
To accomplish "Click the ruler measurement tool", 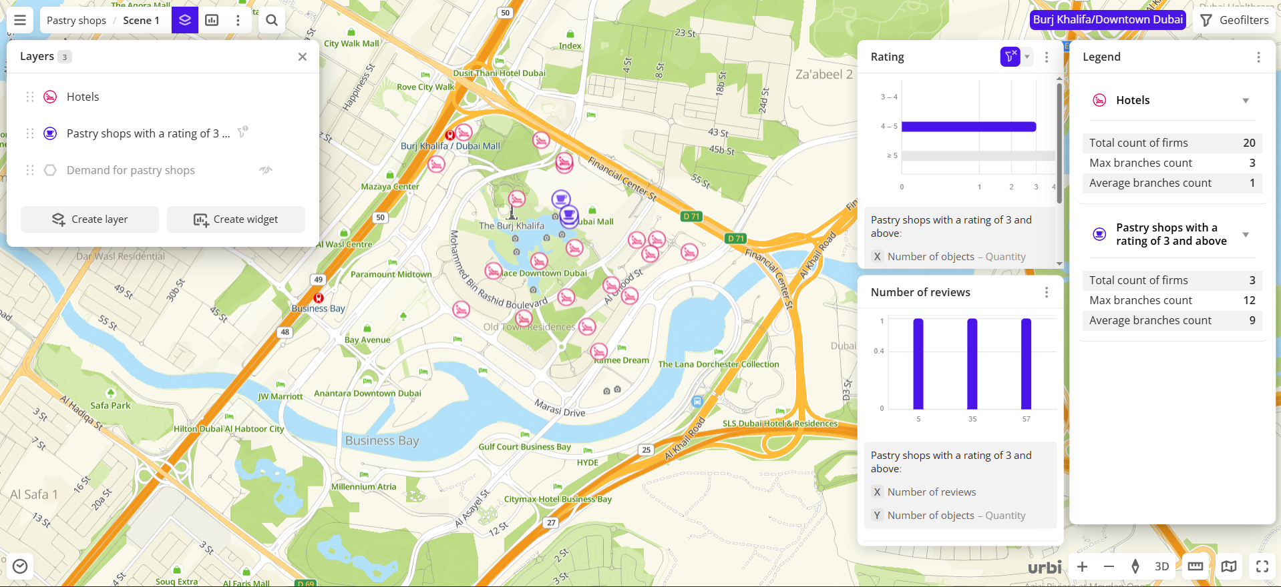I will pyautogui.click(x=1195, y=566).
